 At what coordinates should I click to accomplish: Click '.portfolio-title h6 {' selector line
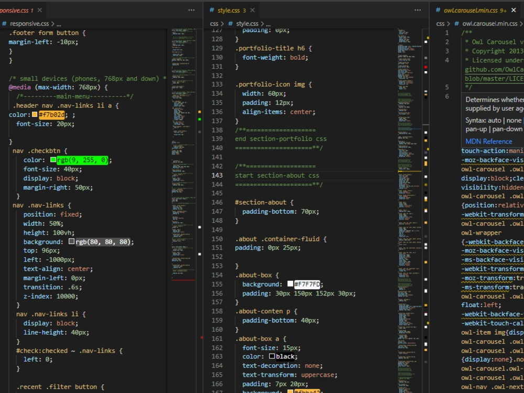click(274, 48)
